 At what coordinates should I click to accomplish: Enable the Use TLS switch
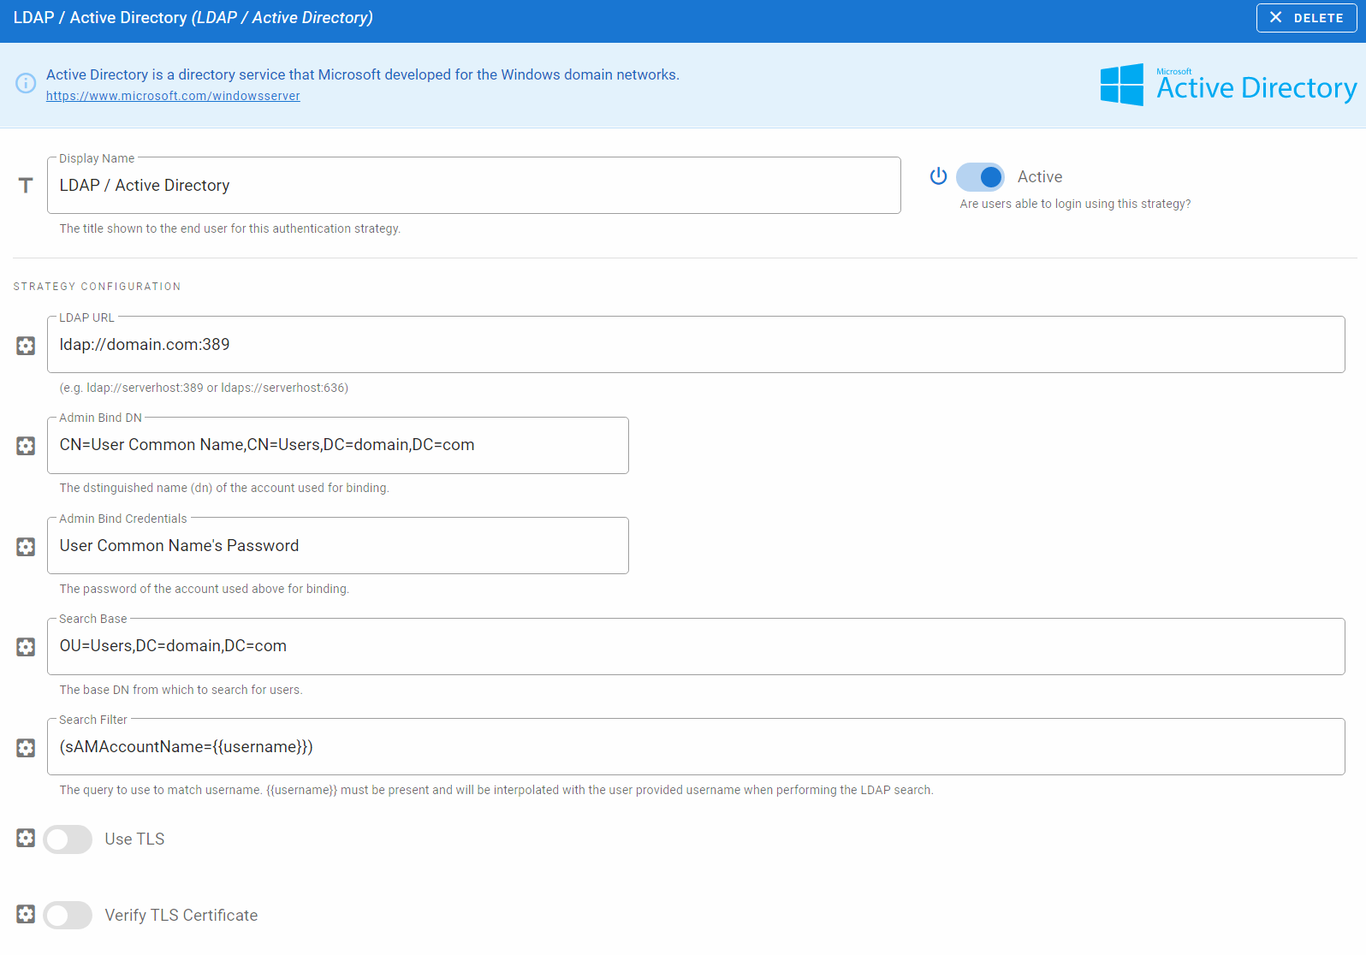68,839
